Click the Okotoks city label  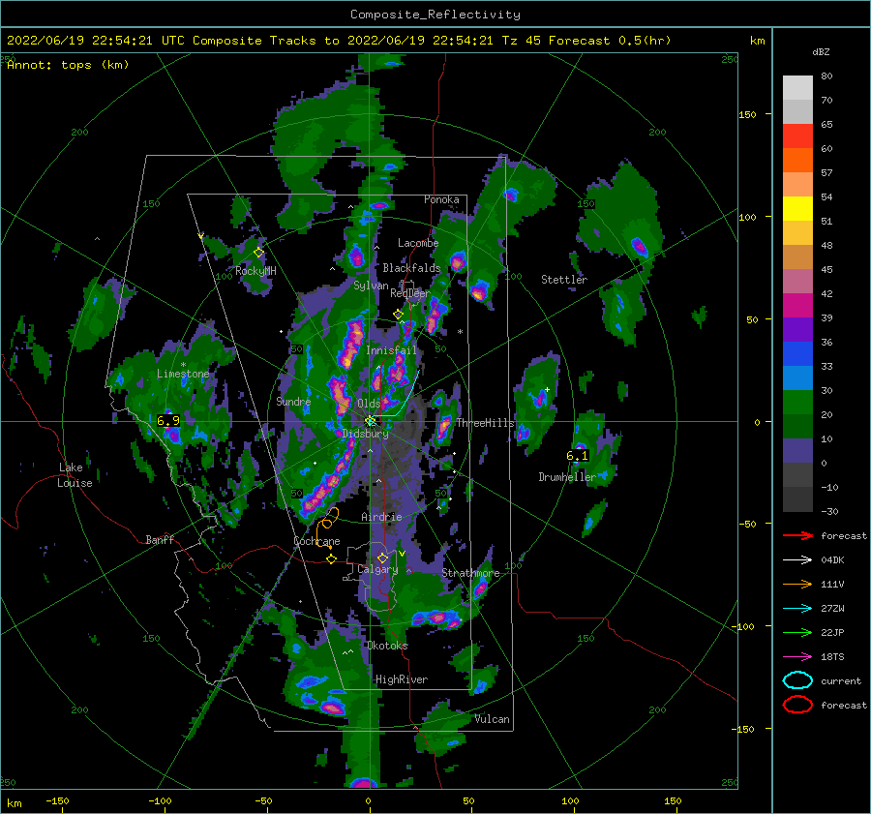(387, 646)
